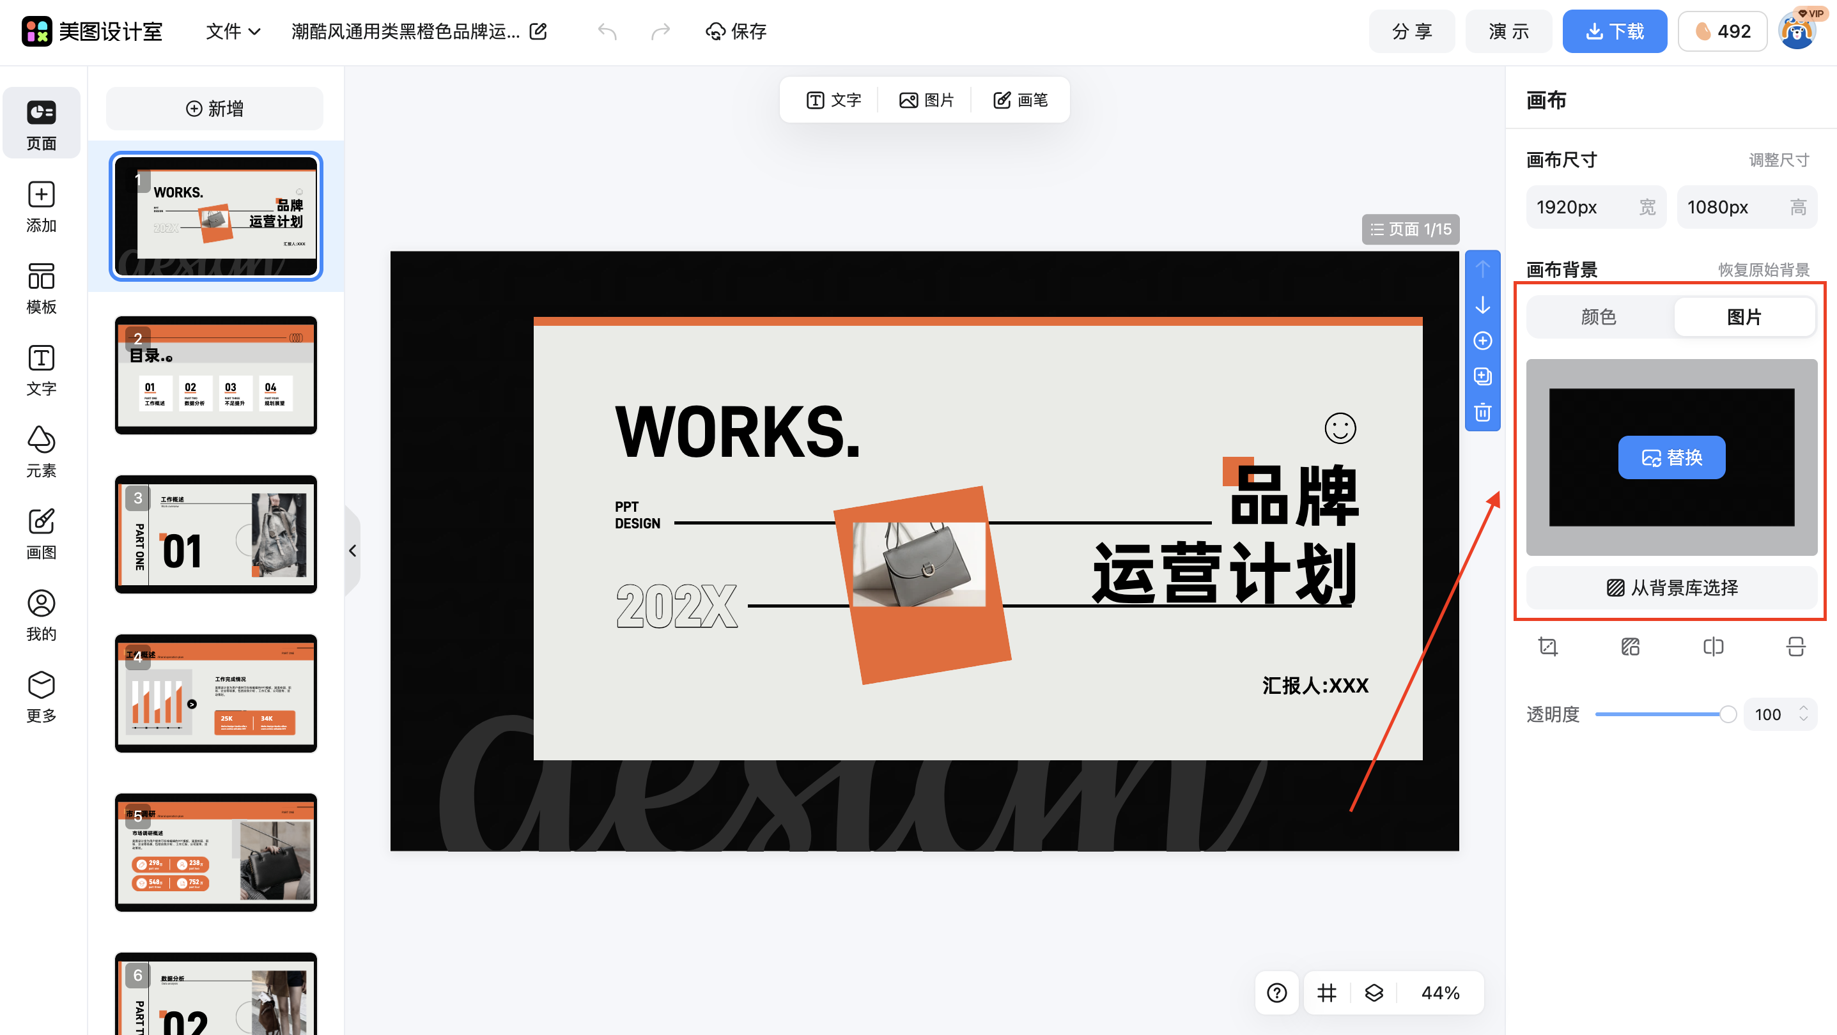Click the crop background icon

point(1547,646)
